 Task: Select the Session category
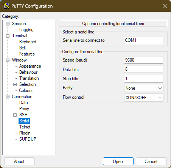coord(19,24)
